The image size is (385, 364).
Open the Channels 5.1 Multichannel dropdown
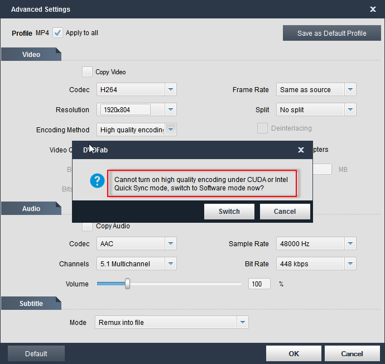point(171,264)
